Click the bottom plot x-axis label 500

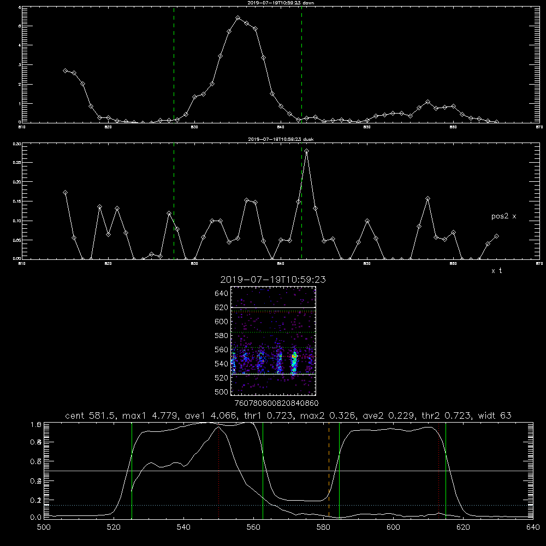(x=44, y=527)
